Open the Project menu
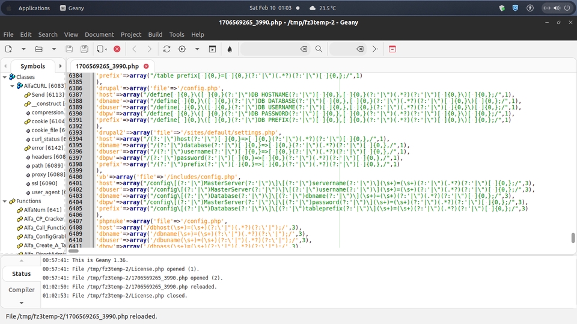Image resolution: width=577 pixels, height=324 pixels. click(x=131, y=34)
